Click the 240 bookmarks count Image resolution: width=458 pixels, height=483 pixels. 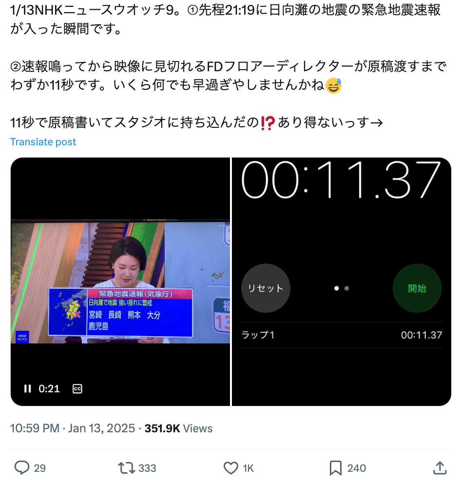(357, 468)
